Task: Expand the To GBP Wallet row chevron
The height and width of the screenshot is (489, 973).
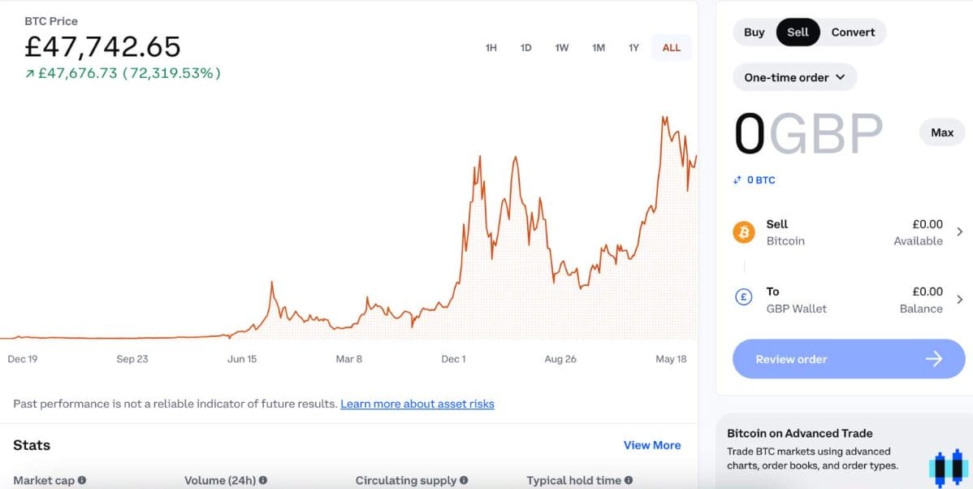Action: [x=959, y=300]
